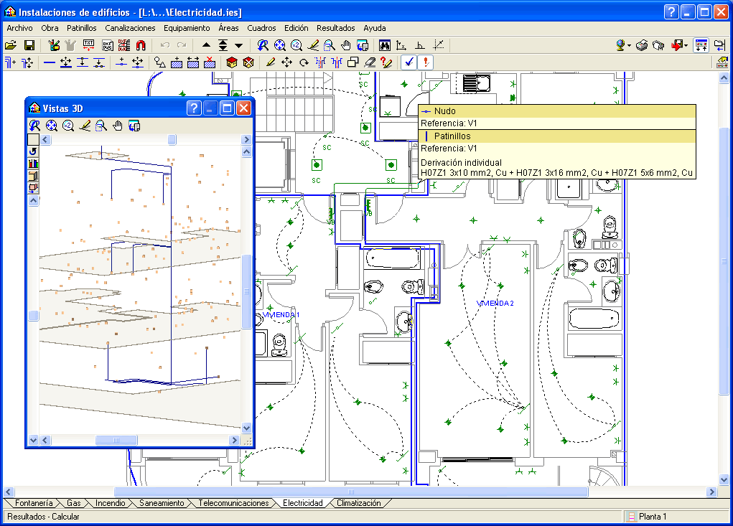
Task: Click Vistas 3D left-panel up chevron
Action: tap(33, 200)
